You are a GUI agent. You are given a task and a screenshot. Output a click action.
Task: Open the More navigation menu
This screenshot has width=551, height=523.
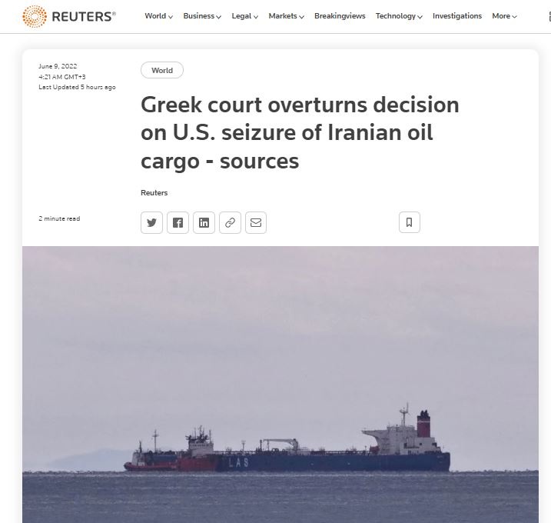tap(504, 16)
